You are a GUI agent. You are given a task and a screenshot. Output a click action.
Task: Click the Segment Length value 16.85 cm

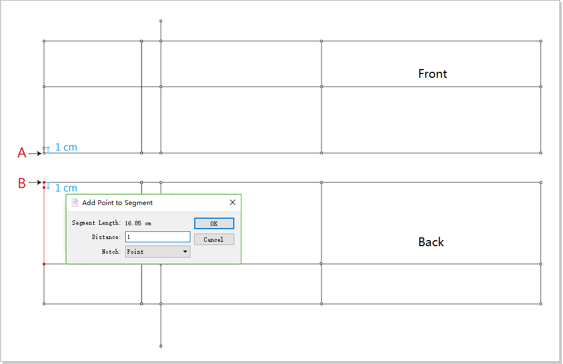(x=138, y=223)
